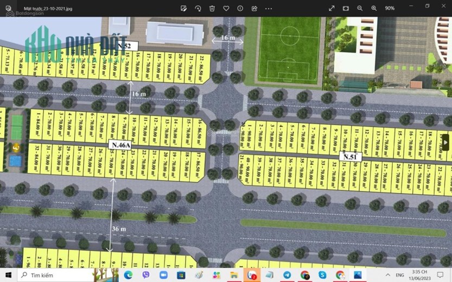The image size is (452, 282).
Task: Click lot 22 - 86.50 m² in N.52
Action: point(202,68)
